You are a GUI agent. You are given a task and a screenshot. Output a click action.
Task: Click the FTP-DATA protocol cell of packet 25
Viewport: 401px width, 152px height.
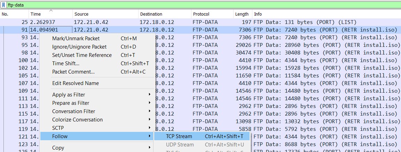205,22
